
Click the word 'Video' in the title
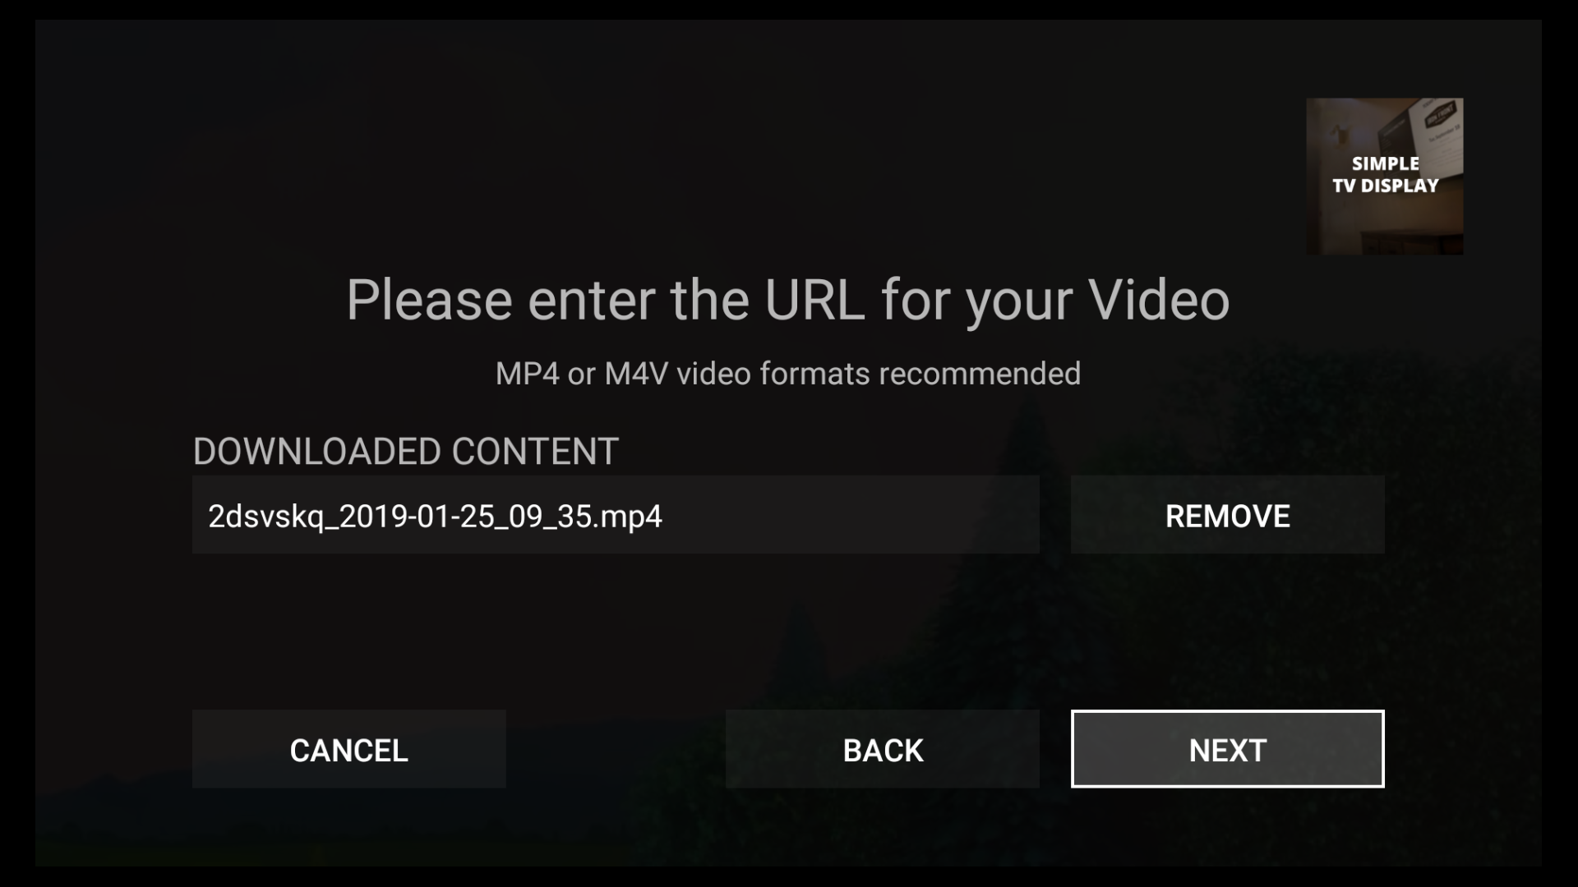[1159, 300]
